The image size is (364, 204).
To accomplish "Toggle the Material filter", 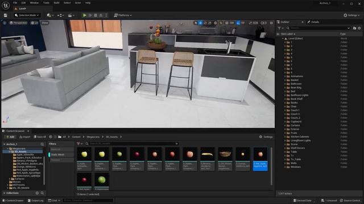I will tap(61, 150).
